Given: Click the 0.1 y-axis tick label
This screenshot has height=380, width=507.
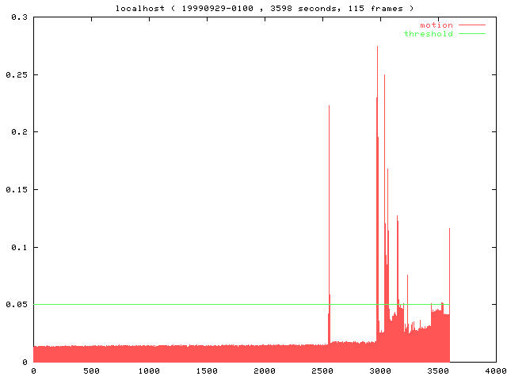Looking at the screenshot, I should click(x=18, y=247).
